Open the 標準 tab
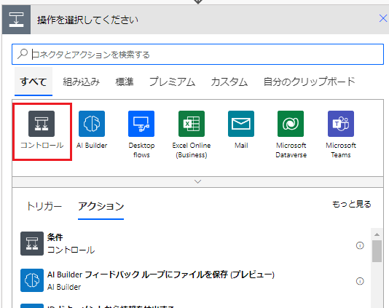The image size is (389, 308). 125,82
